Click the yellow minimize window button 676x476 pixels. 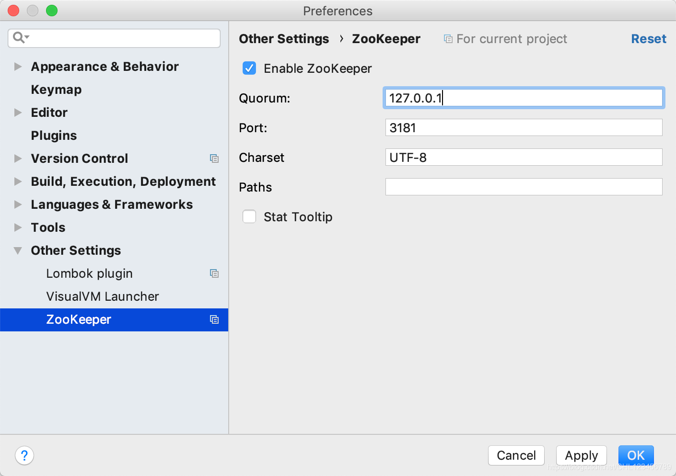(x=33, y=11)
